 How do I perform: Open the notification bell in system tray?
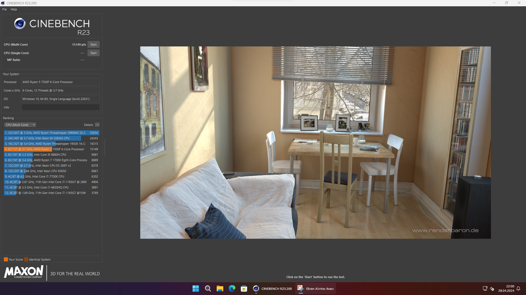point(518,288)
